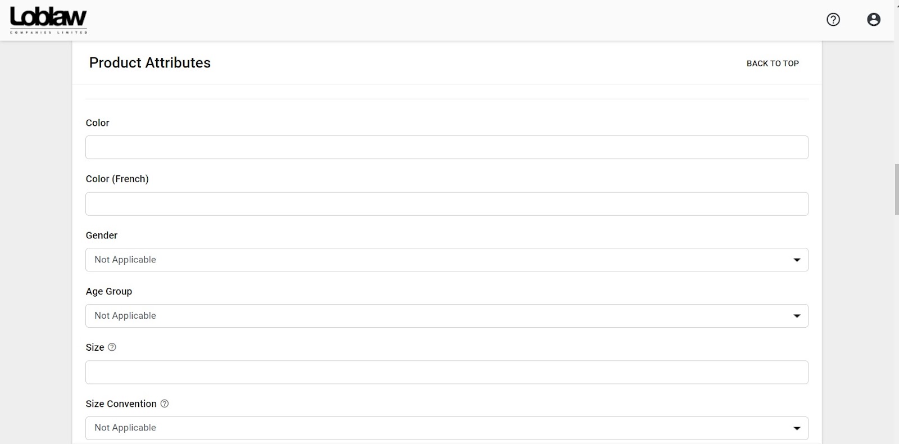
Task: Click the Loblaw Companies Limited logo
Action: (48, 21)
